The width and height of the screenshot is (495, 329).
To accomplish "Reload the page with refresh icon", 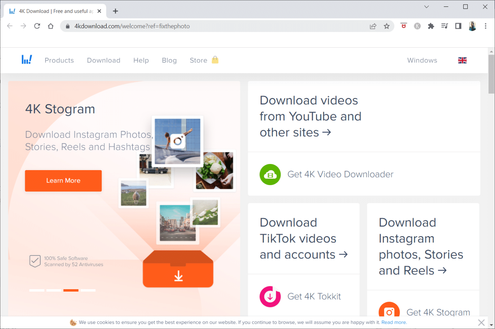I will (37, 26).
